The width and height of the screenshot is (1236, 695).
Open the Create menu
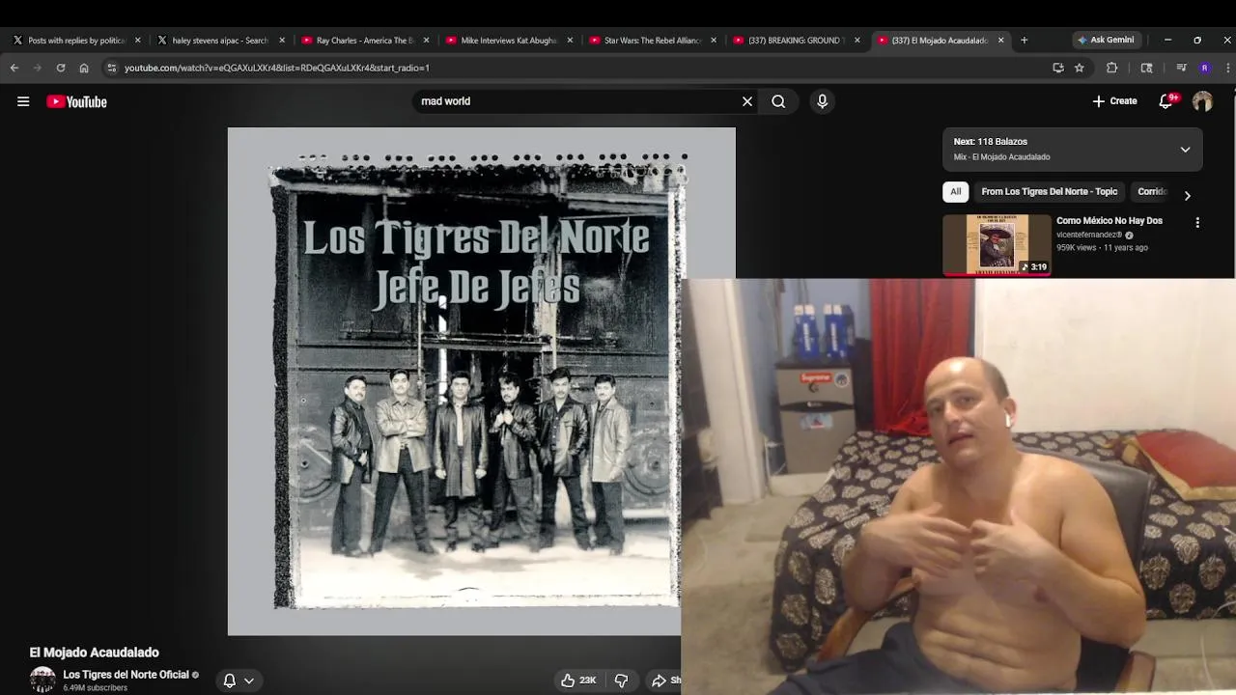[1114, 101]
